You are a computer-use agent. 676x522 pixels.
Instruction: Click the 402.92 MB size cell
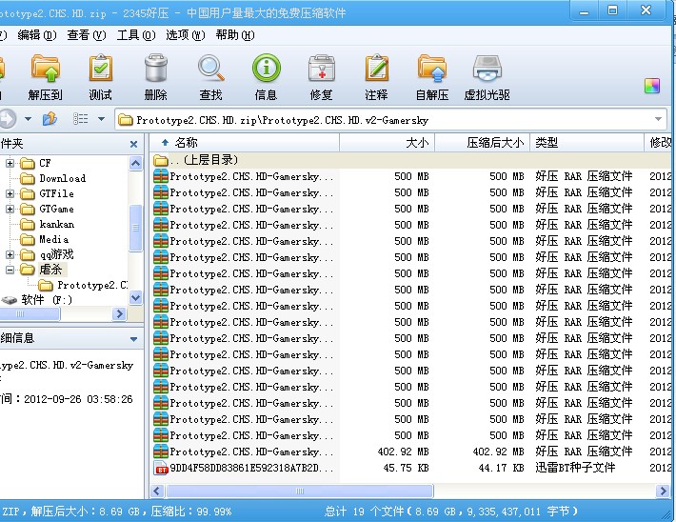pyautogui.click(x=403, y=452)
